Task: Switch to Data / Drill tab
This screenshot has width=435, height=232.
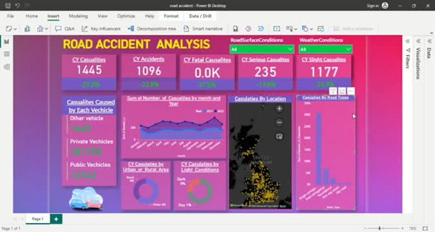Action: point(201,16)
